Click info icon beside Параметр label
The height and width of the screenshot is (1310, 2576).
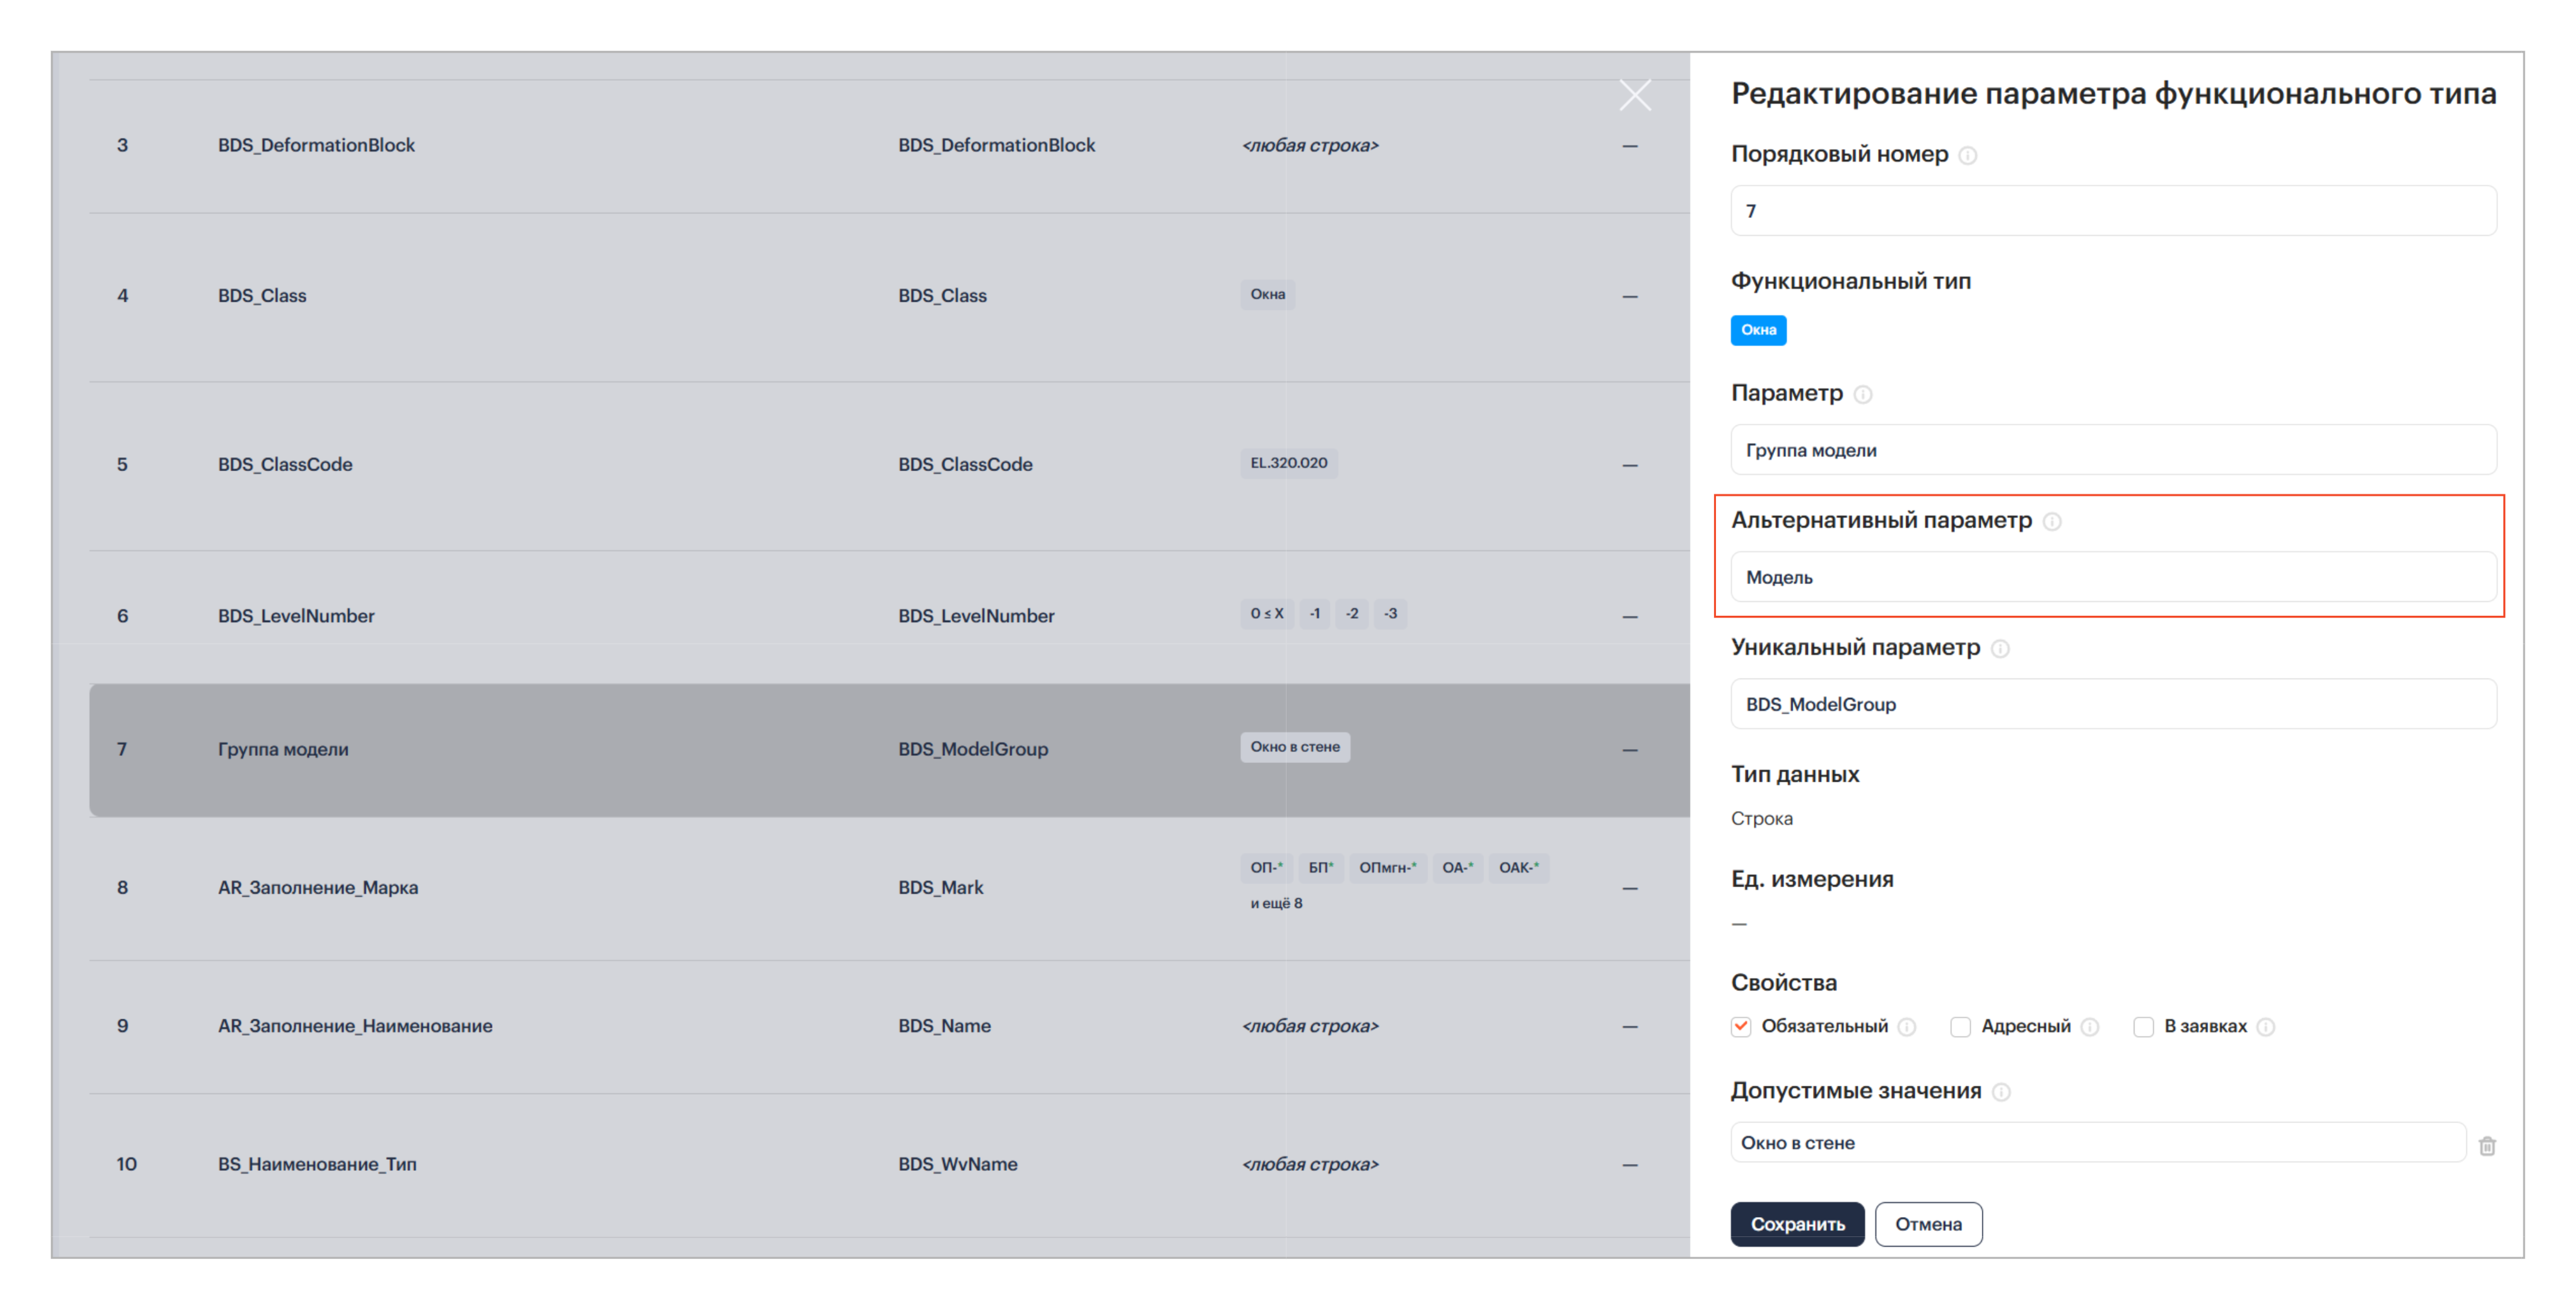point(1862,394)
